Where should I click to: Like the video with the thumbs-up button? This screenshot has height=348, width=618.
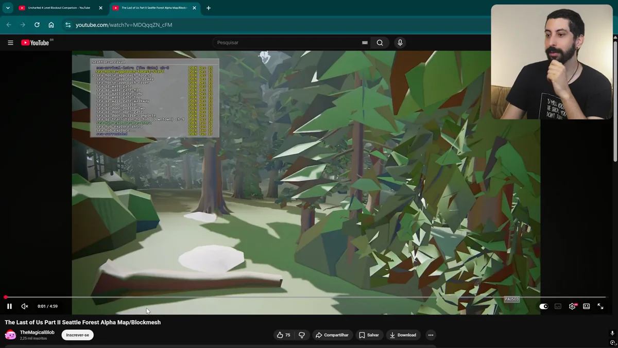pos(284,335)
